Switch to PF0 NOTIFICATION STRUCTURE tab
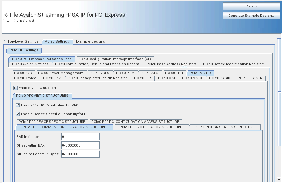 (151, 127)
